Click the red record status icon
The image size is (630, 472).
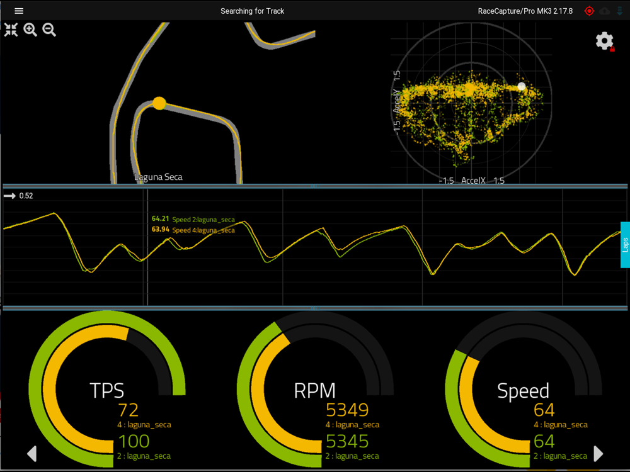pos(589,11)
